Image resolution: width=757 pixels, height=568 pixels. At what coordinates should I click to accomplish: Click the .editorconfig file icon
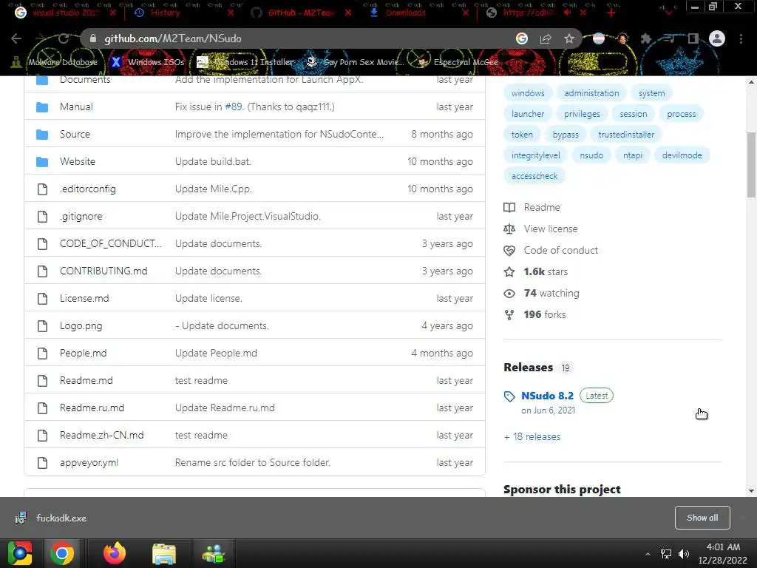(x=42, y=189)
